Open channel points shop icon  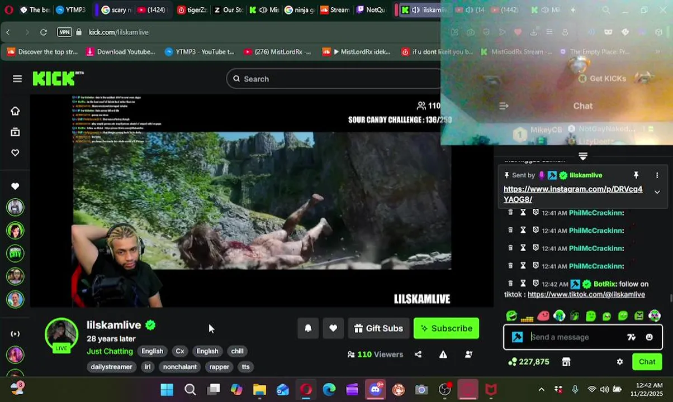(566, 362)
